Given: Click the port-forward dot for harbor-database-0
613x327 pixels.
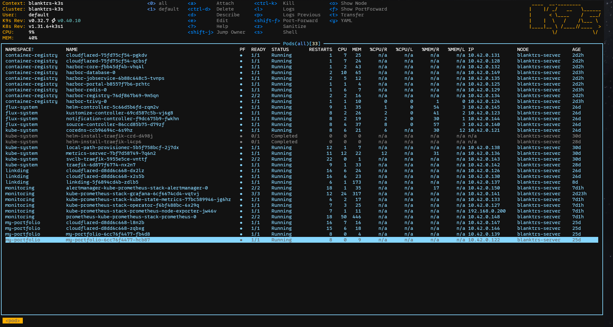Looking at the screenshot, I should click(x=241, y=73).
